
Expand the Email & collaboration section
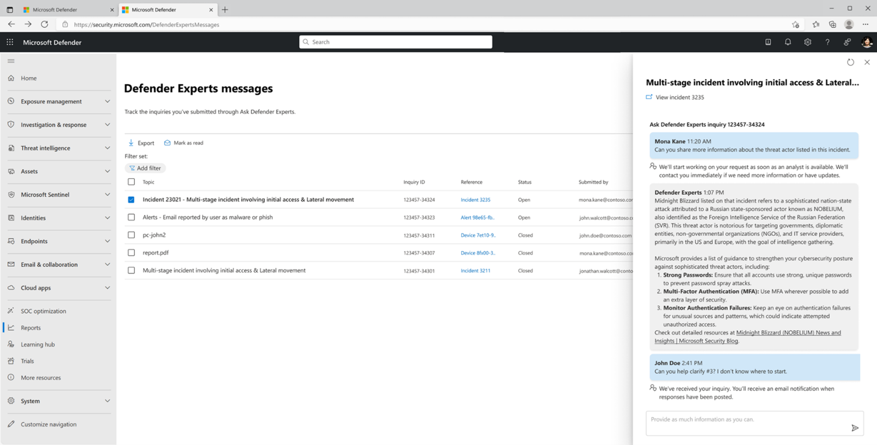[x=107, y=264]
